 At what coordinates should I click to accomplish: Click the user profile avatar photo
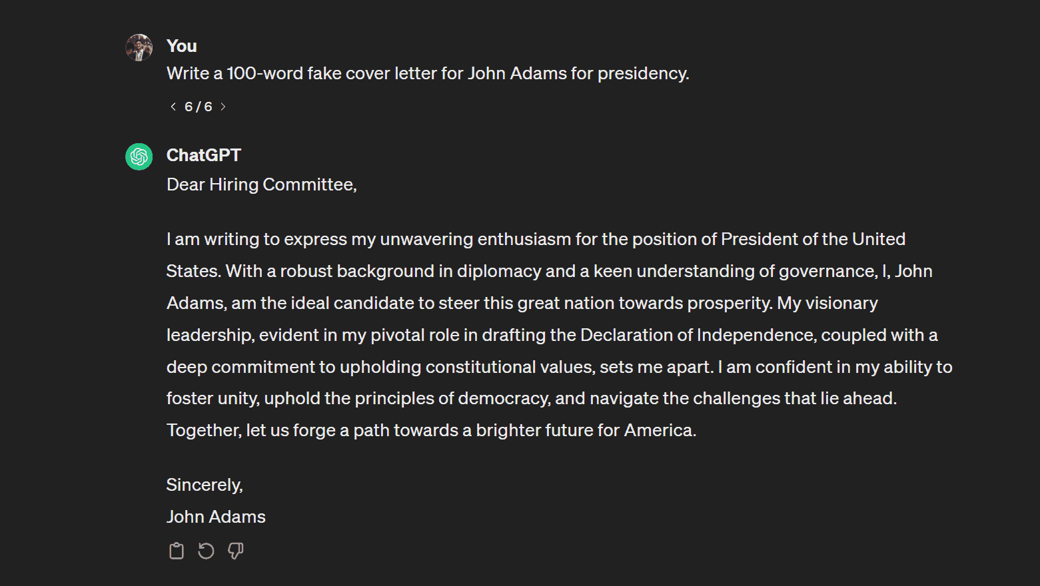[x=139, y=47]
